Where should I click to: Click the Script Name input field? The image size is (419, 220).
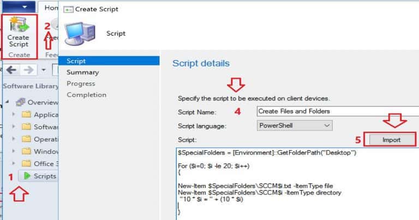point(338,111)
